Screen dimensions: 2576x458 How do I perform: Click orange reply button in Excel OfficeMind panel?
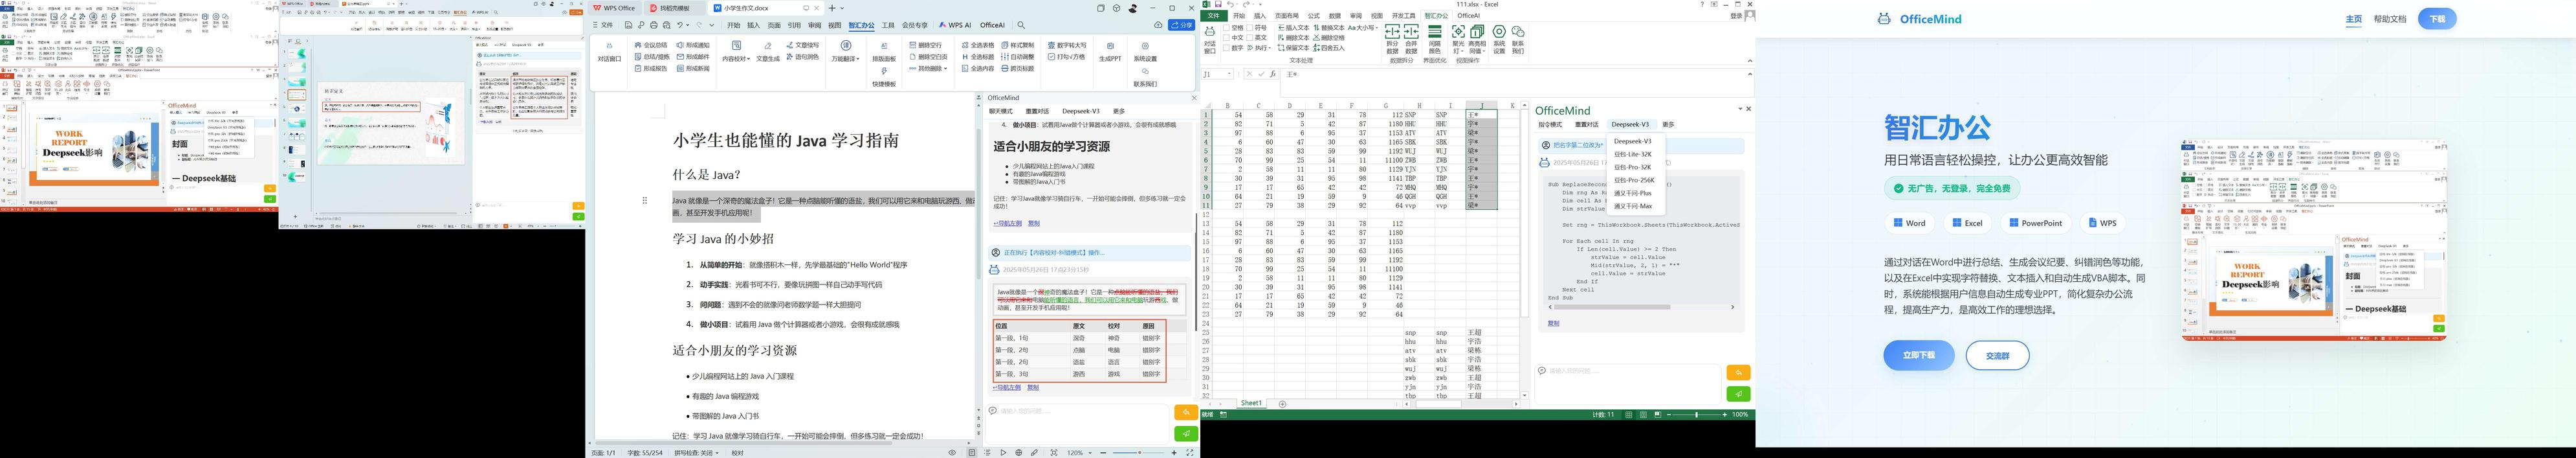pyautogui.click(x=1738, y=372)
